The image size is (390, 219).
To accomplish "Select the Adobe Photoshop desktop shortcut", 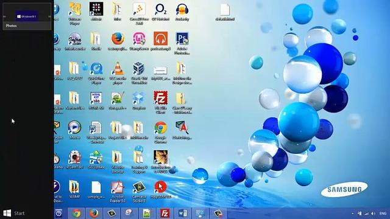I will tap(182, 43).
